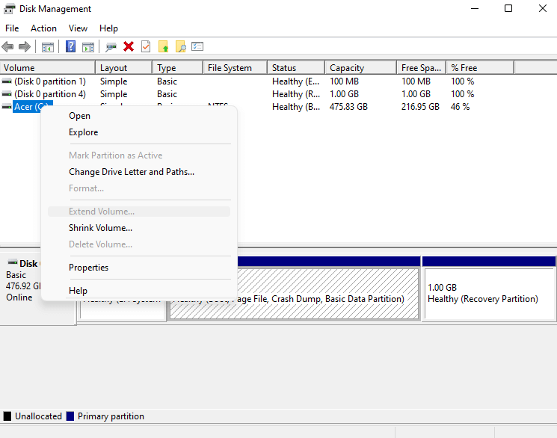Viewport: 557px width, 438px height.
Task: Click the black Unallocated legend swatch
Action: tap(7, 416)
